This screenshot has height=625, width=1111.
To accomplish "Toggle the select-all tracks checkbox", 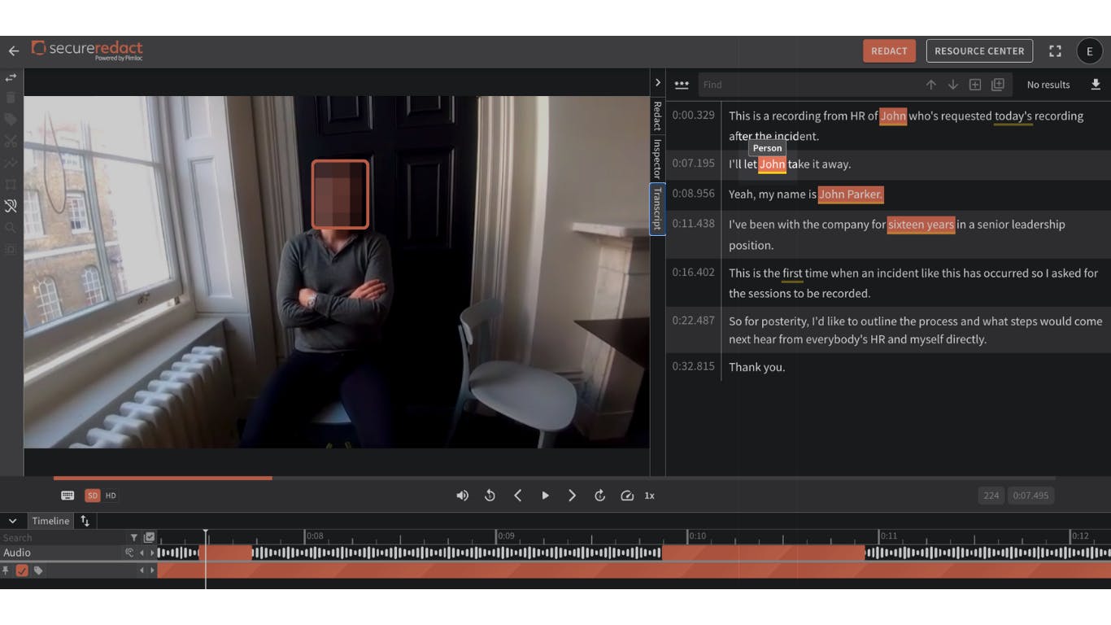I will (149, 537).
